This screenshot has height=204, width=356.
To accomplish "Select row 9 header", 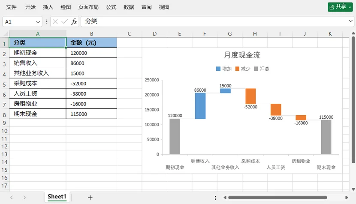I will (x=4, y=123).
